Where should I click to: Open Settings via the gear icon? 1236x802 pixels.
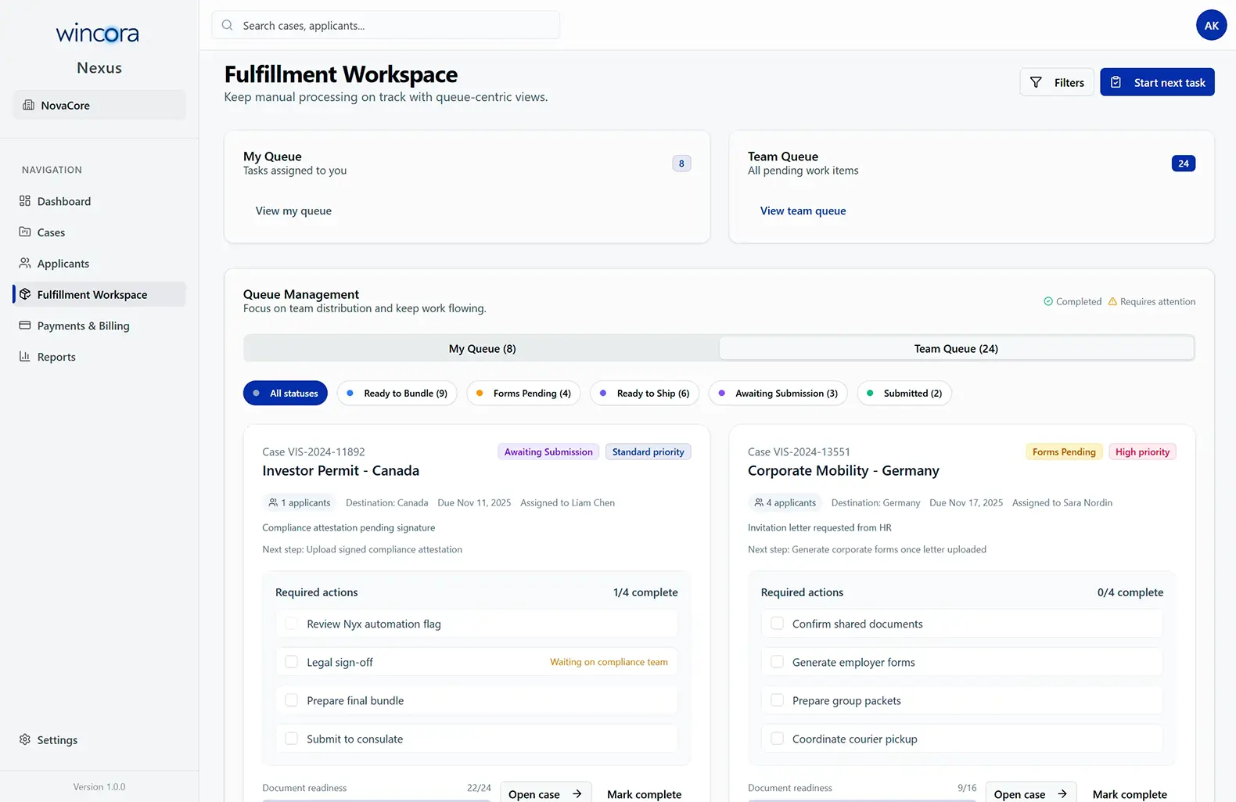(25, 739)
